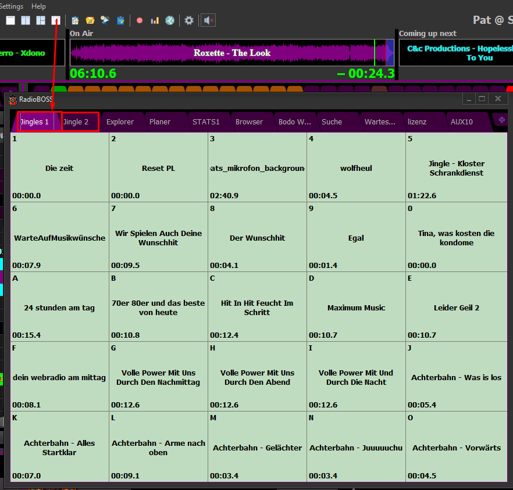
Task: Open the Explorer tab
Action: (x=120, y=122)
